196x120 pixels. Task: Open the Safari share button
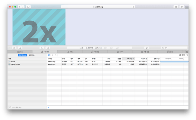[x=176, y=7]
